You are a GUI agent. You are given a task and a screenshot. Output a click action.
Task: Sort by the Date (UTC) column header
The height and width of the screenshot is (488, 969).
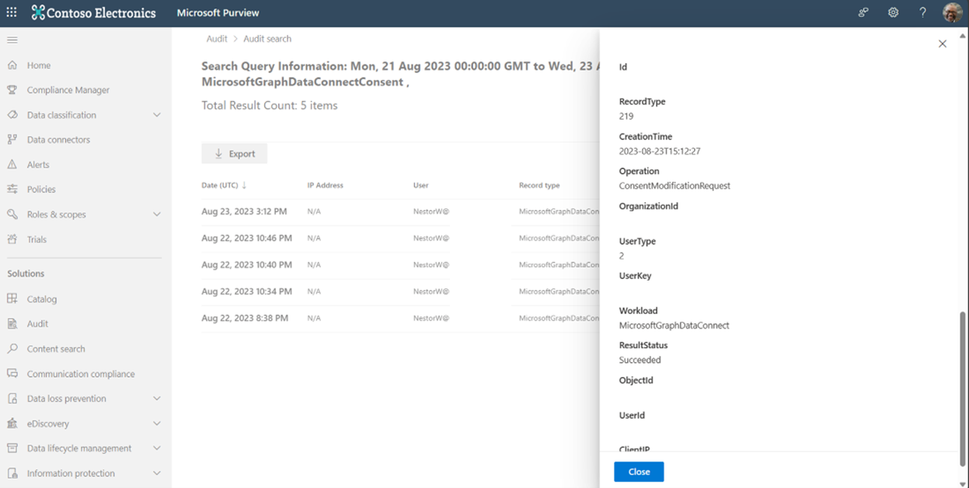pos(224,186)
